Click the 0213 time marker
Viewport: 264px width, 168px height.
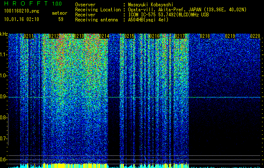(79, 36)
